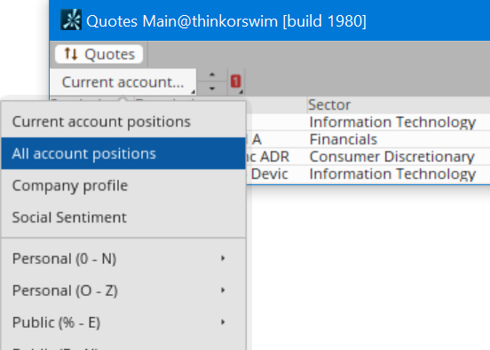The image size is (490, 350).
Task: Expand the Public (% - E) submenu
Action: [x=123, y=323]
